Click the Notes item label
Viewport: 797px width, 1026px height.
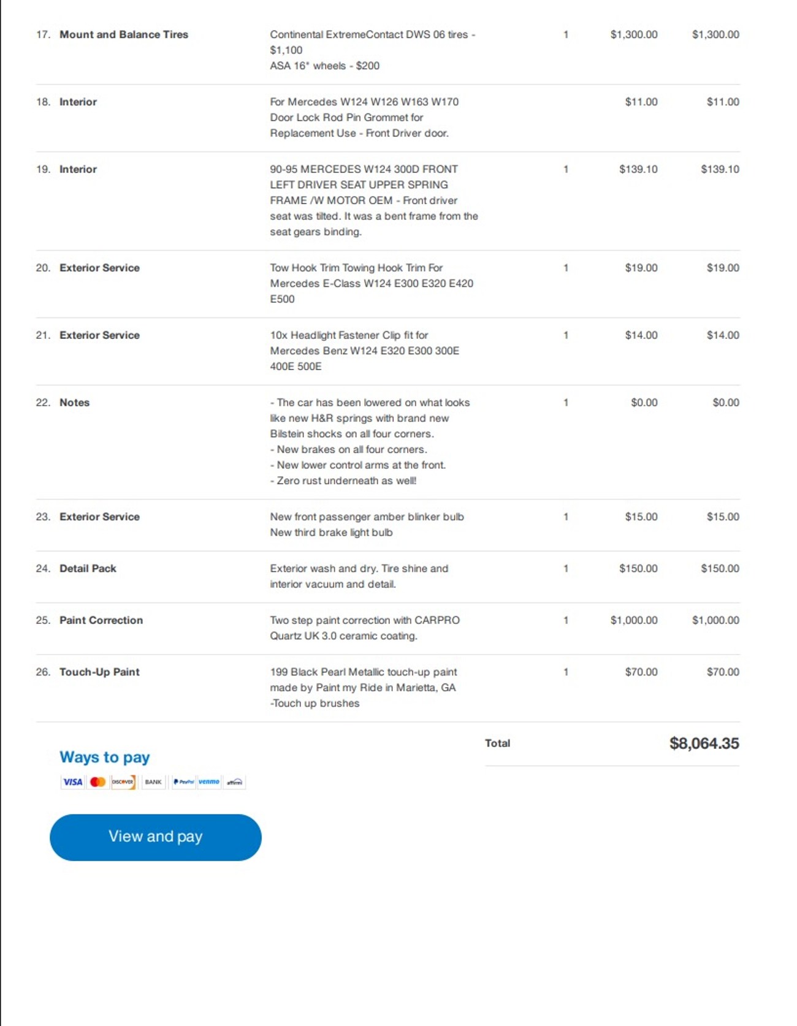pos(74,403)
